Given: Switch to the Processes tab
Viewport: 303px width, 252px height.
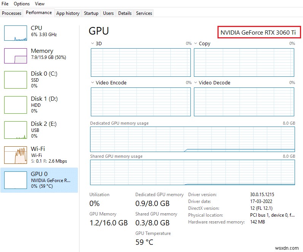Looking at the screenshot, I should pos(11,13).
